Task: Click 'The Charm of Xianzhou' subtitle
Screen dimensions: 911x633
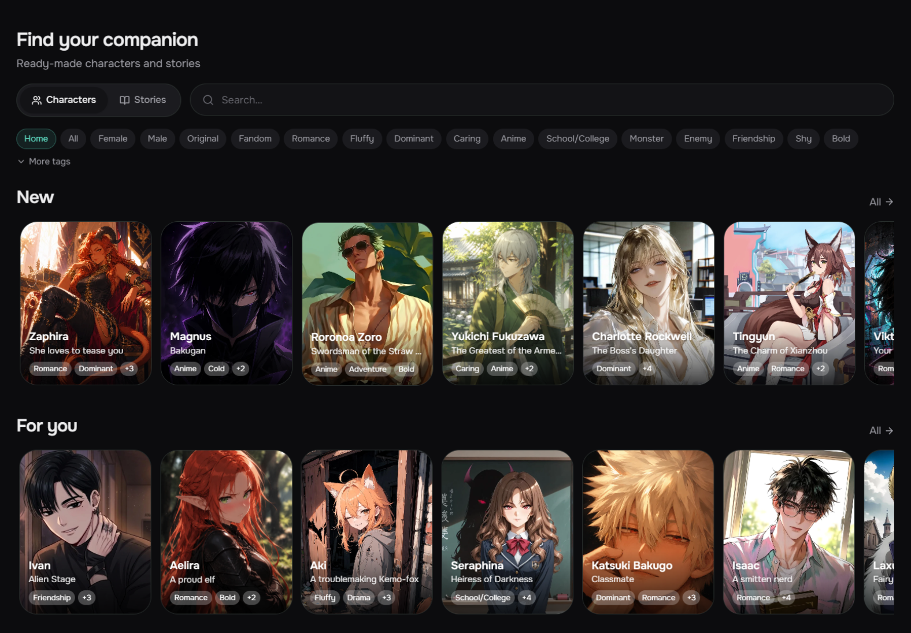Action: (x=780, y=351)
